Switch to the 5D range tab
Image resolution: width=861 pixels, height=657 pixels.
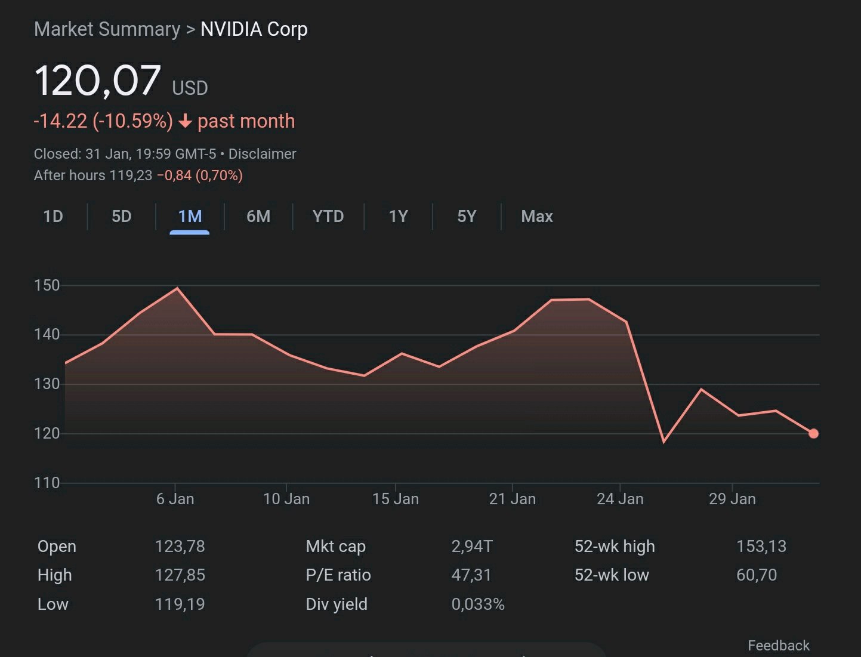coord(122,216)
